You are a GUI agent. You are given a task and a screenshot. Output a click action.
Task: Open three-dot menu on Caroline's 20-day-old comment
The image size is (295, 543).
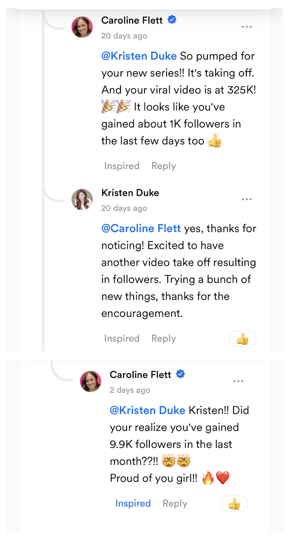(246, 27)
